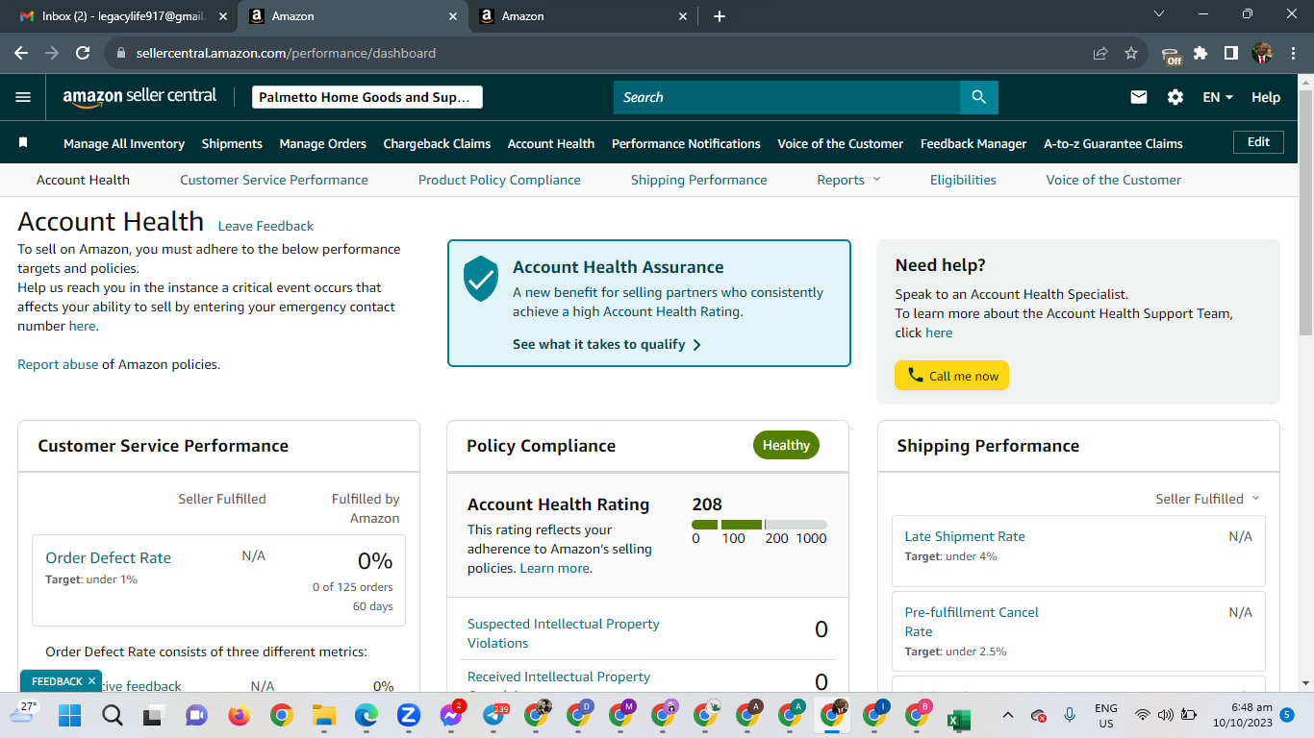Launch Microsoft Edge from the taskbar
This screenshot has width=1314, height=738.
click(x=366, y=716)
